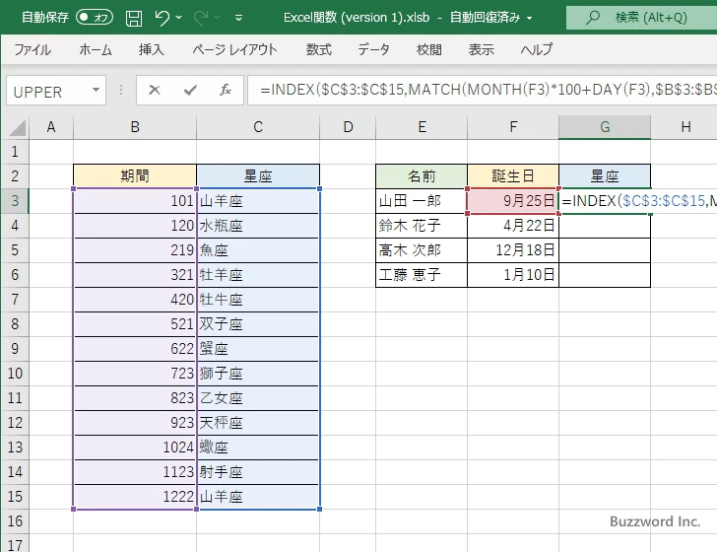This screenshot has height=552, width=717.
Task: Open the ファイル menu
Action: click(x=33, y=49)
